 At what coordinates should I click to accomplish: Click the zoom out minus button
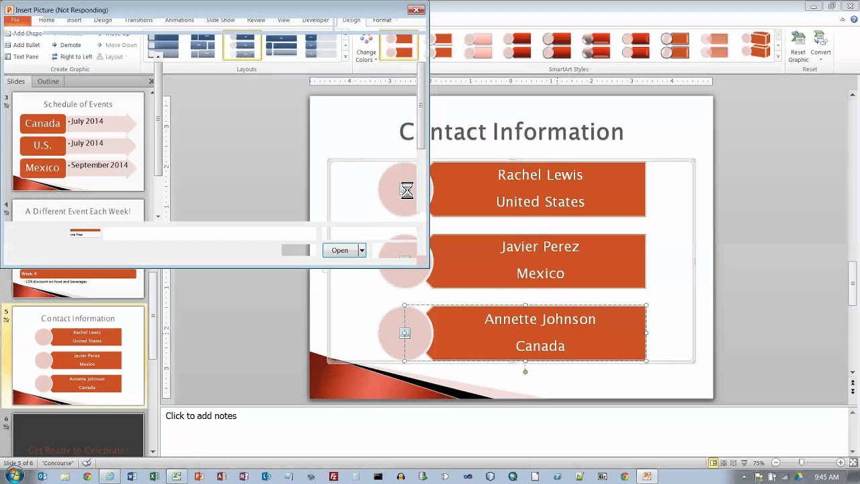775,462
